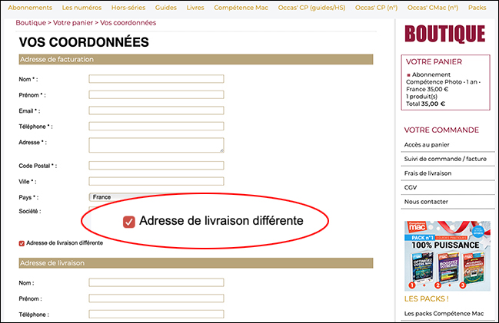Open 'Accès au panier' sidebar link
This screenshot has height=323, width=499.
coord(425,144)
